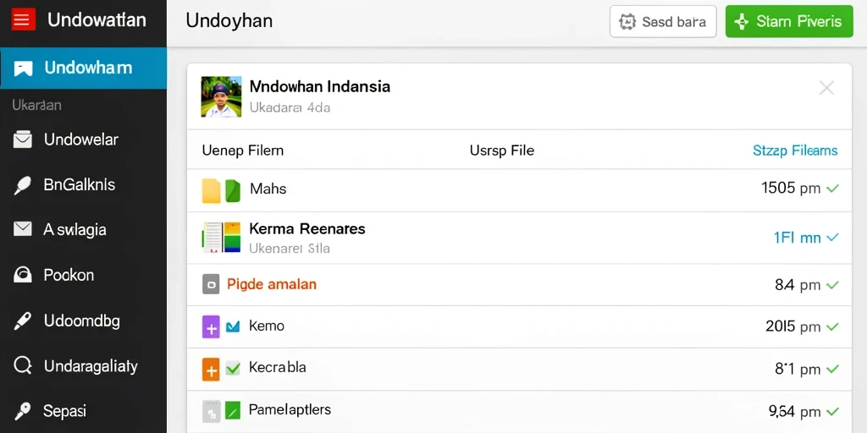This screenshot has width=867, height=433.
Task: Click the Usrsp File column header
Action: tap(502, 151)
